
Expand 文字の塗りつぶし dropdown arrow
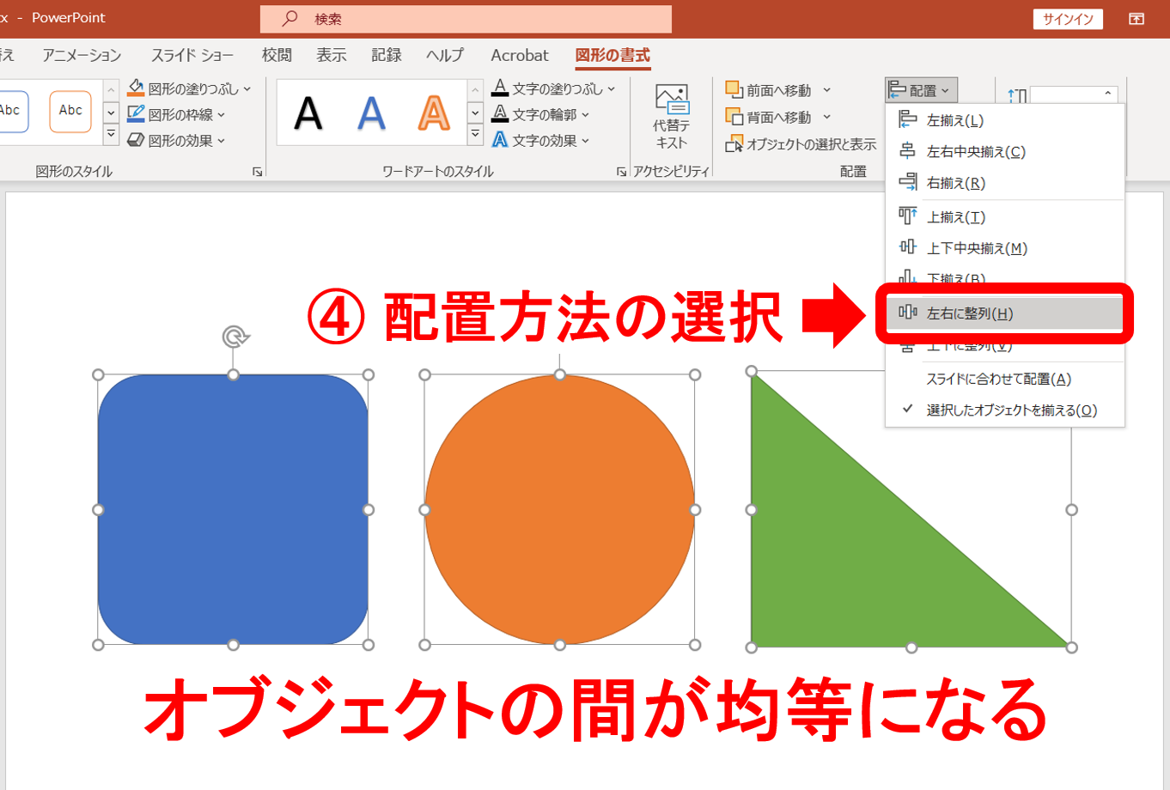[x=612, y=88]
